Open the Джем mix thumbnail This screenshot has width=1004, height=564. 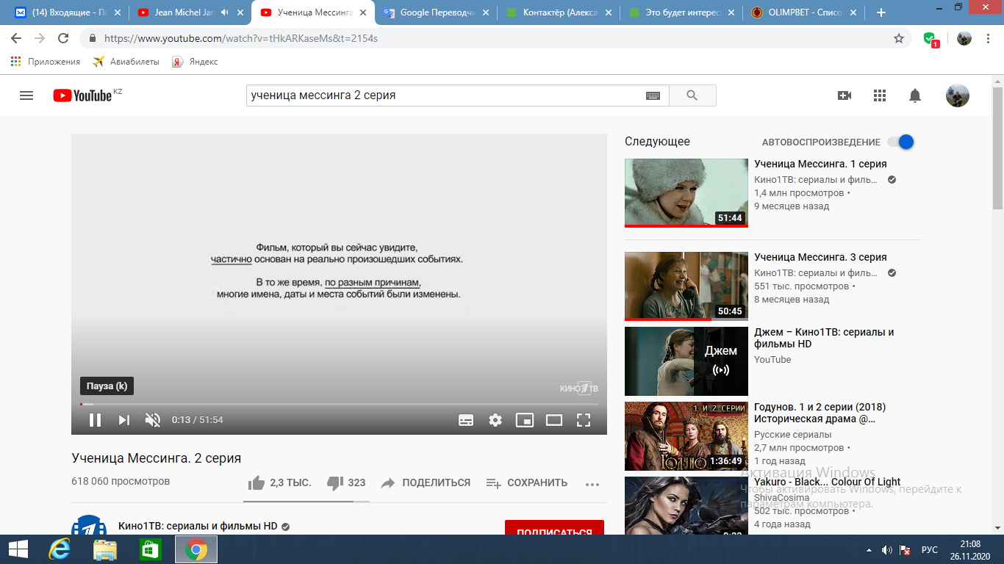(686, 361)
